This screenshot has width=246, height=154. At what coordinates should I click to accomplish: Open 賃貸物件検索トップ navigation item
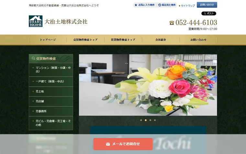pos(123,40)
